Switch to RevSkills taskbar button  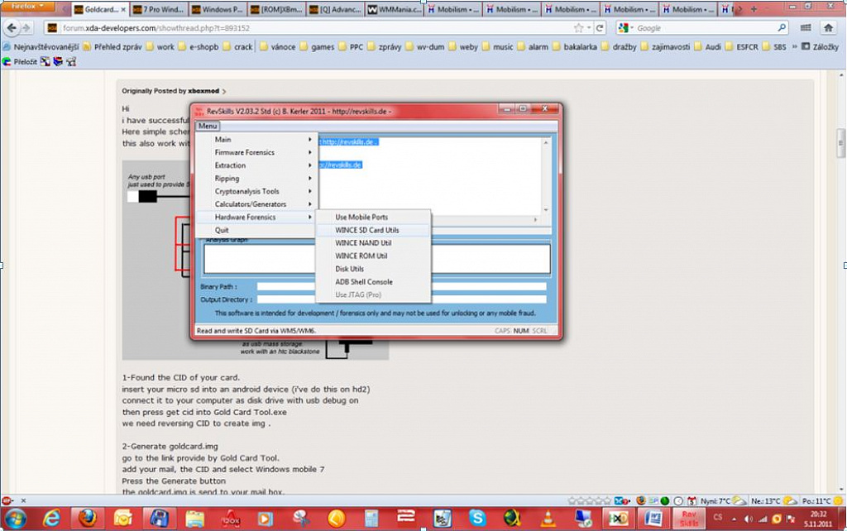[x=689, y=519]
